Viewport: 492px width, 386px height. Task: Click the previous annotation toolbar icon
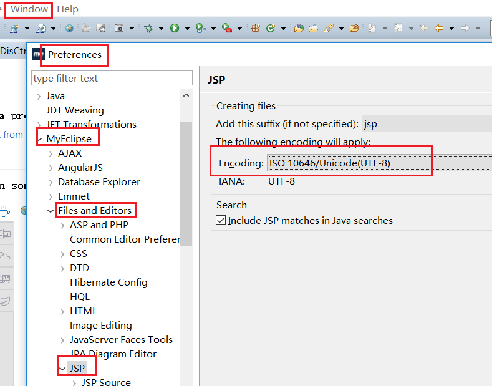[398, 29]
